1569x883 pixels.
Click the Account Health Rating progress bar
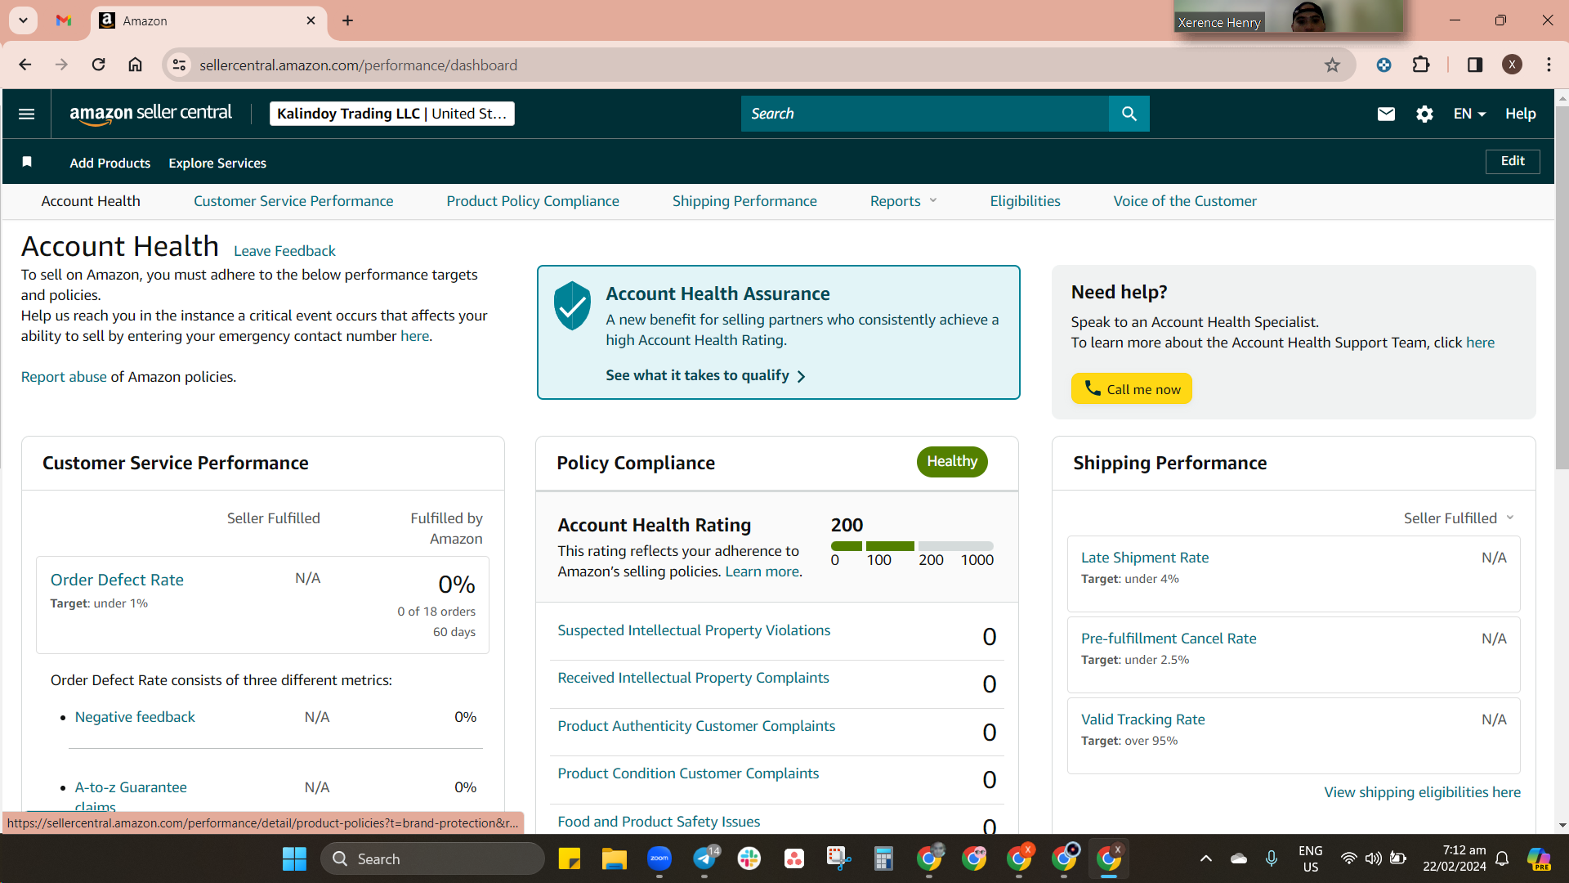[x=912, y=546]
